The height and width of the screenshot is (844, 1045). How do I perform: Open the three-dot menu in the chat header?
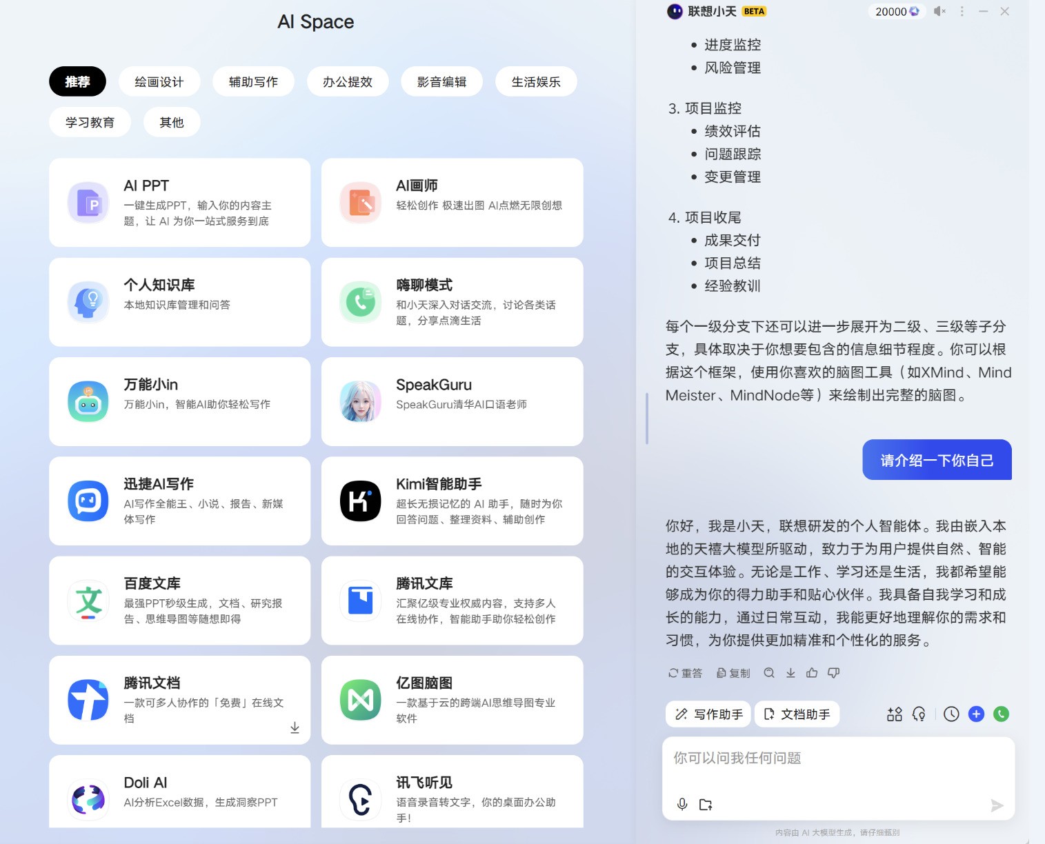pos(962,11)
